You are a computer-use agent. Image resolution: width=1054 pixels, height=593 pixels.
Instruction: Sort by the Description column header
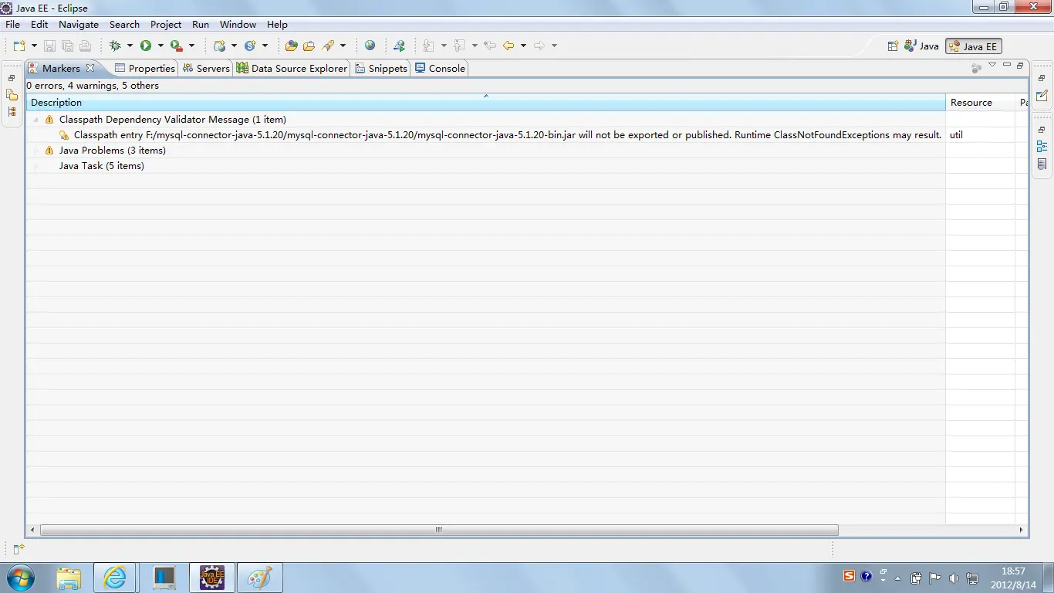pyautogui.click(x=486, y=103)
